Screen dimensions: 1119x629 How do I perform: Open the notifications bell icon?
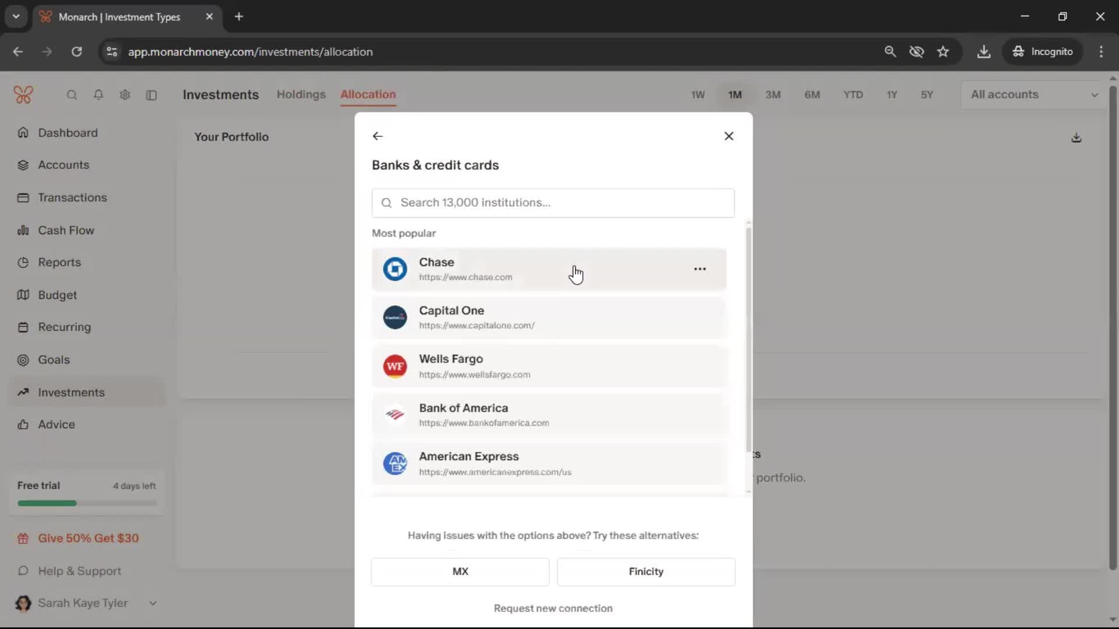[98, 95]
